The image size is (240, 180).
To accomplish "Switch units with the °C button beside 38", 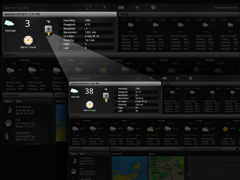I will click(106, 95).
